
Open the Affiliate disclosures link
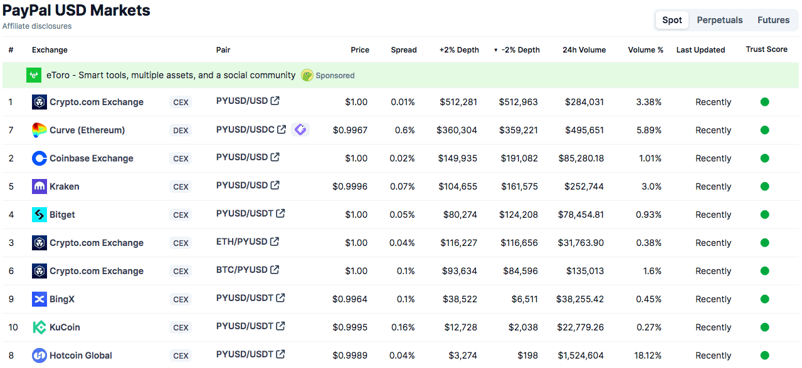coord(37,26)
